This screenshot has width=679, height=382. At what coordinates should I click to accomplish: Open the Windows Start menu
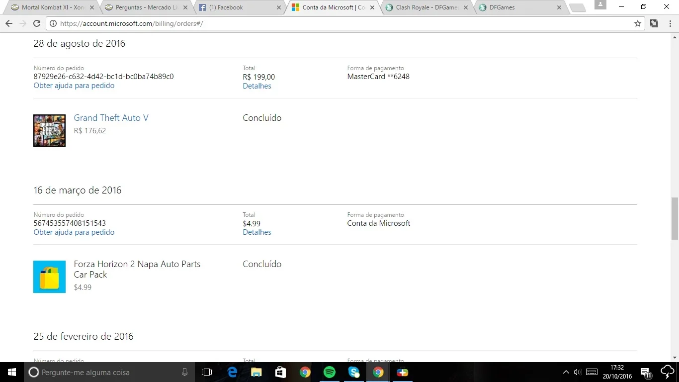12,372
